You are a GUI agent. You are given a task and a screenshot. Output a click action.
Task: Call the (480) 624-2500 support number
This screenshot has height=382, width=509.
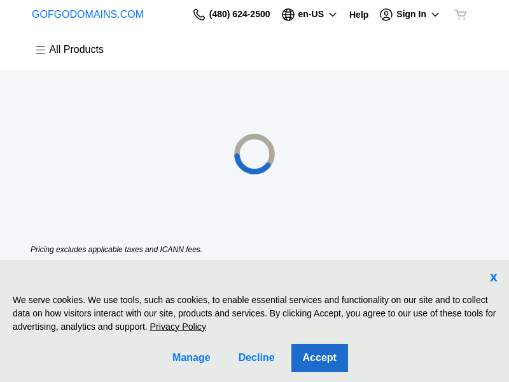coord(239,14)
